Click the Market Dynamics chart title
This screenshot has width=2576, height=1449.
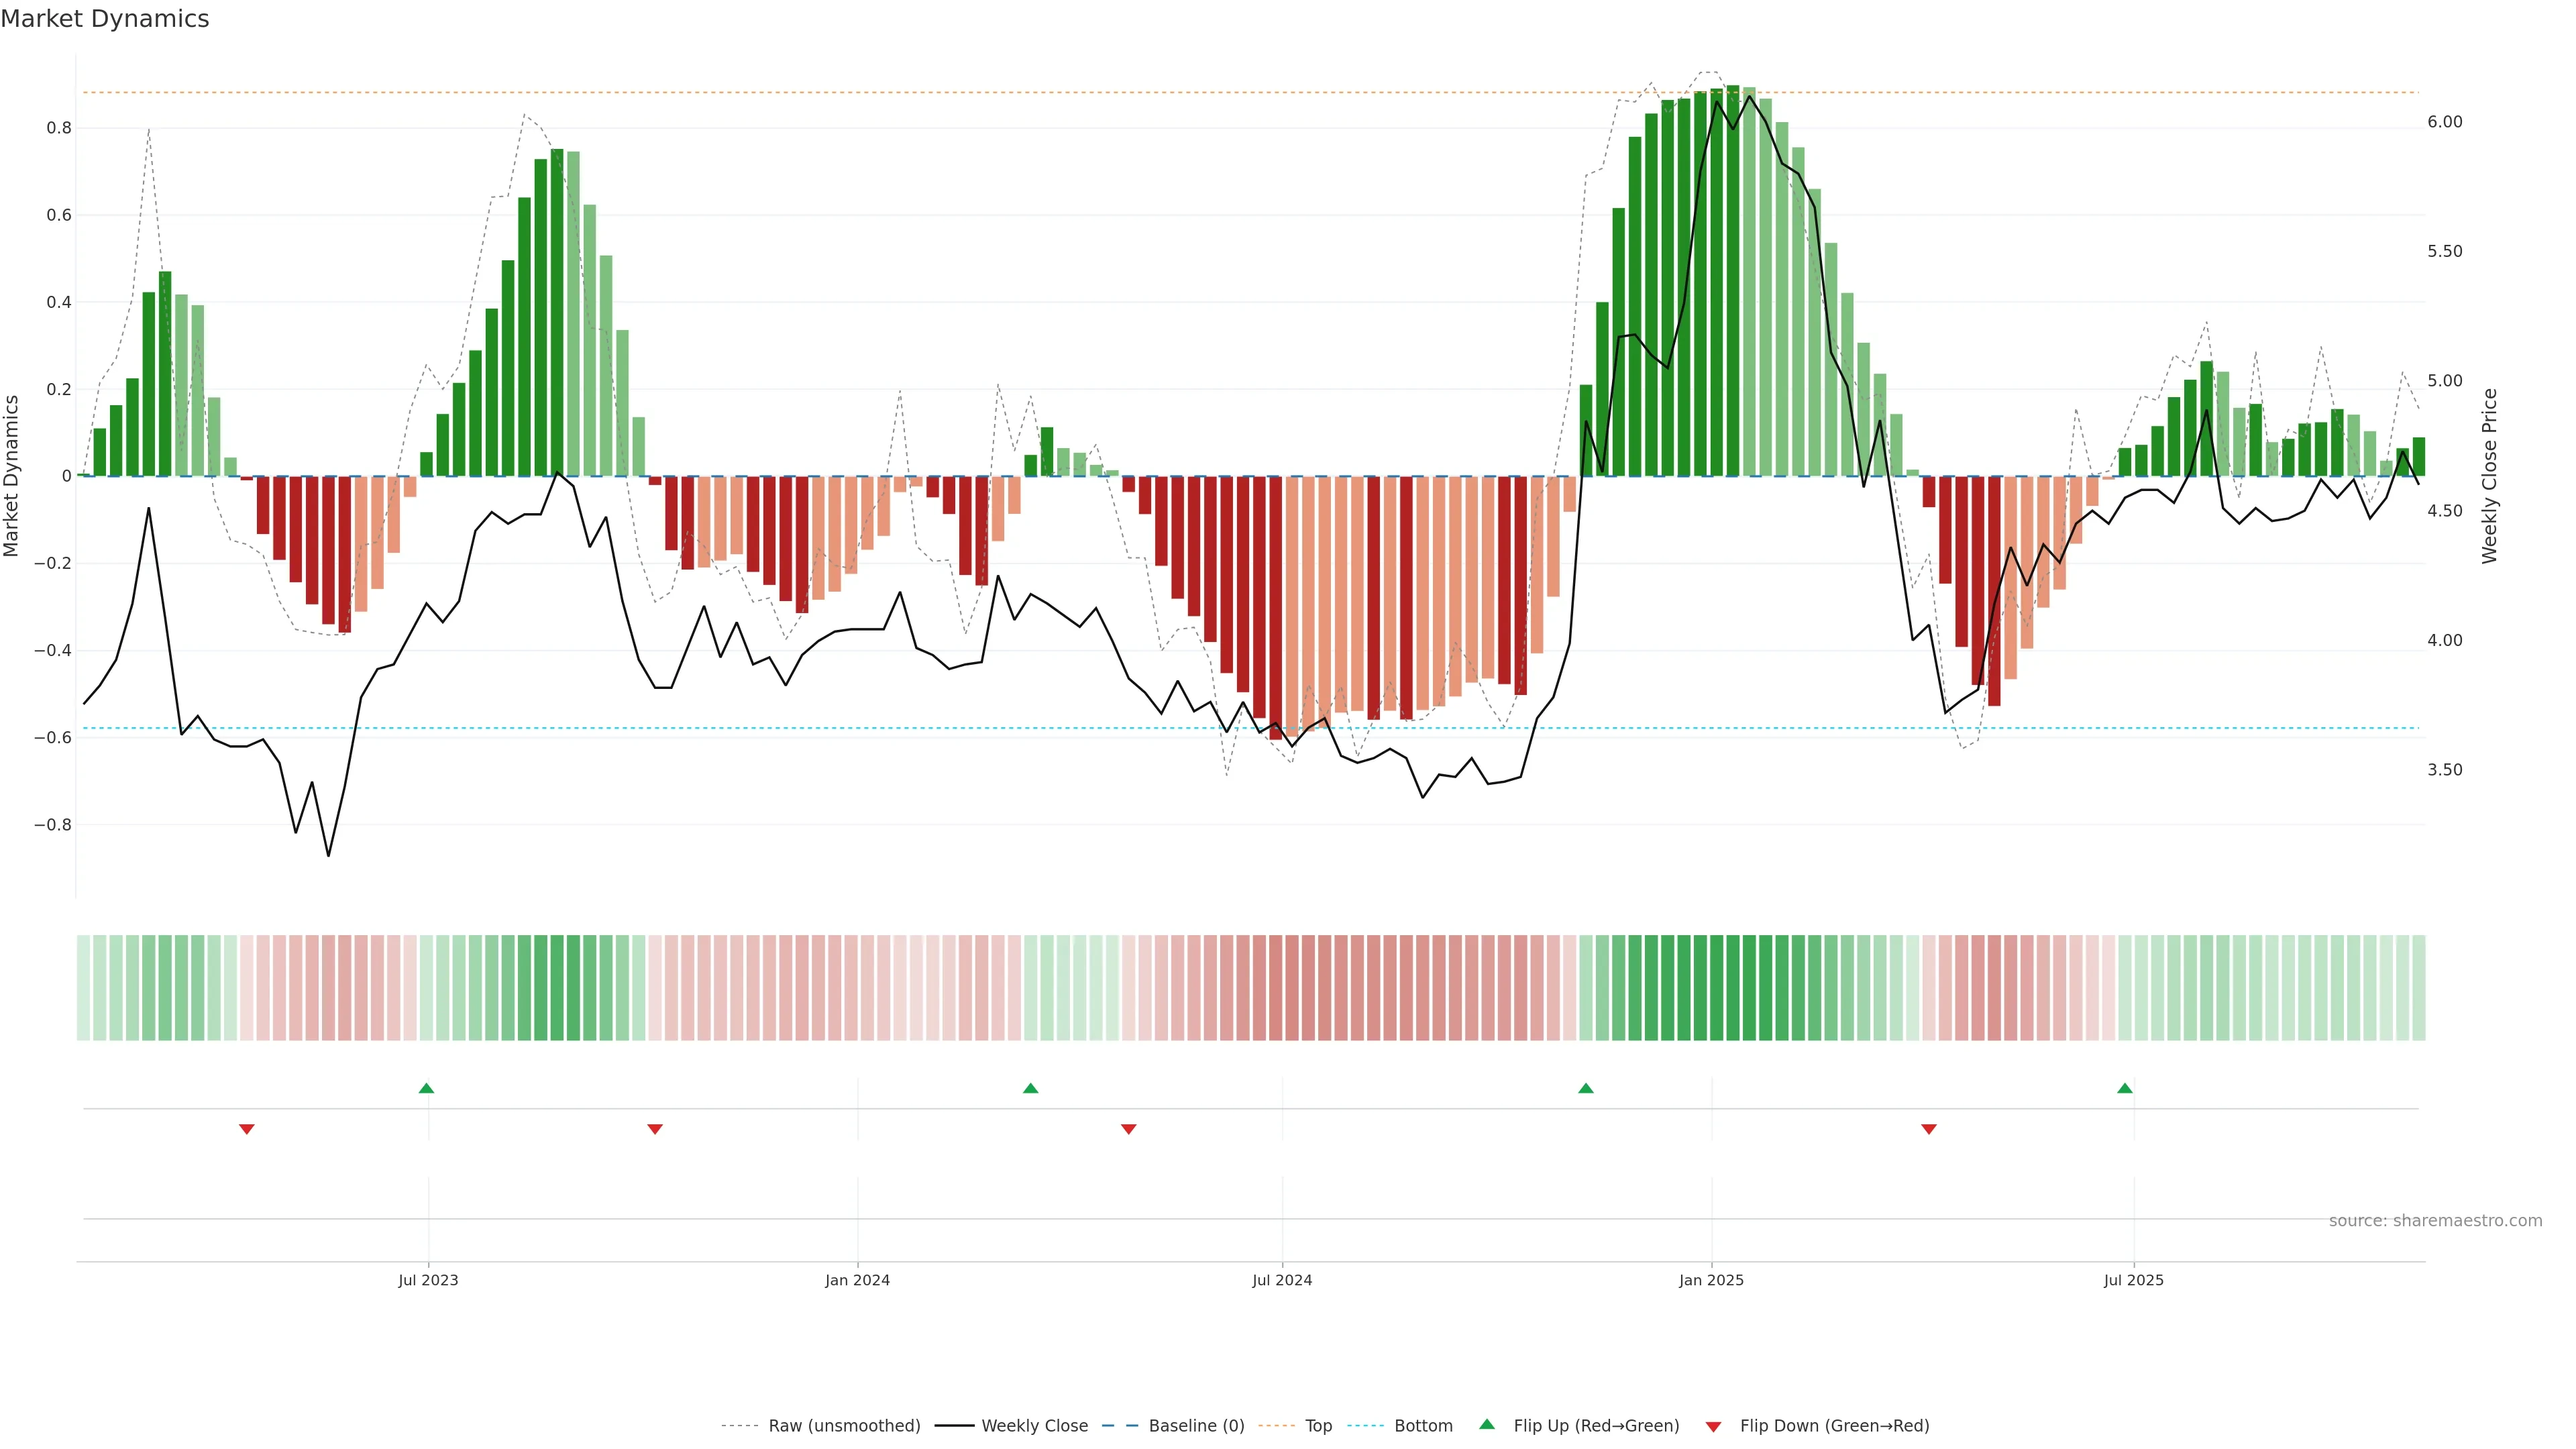[x=105, y=19]
